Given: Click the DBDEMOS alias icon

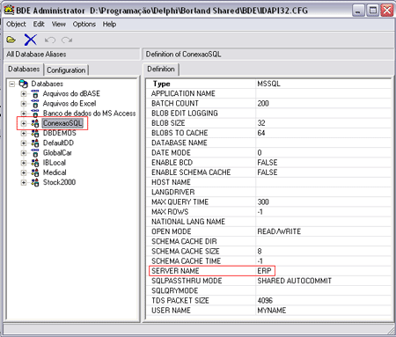Looking at the screenshot, I should pos(35,133).
